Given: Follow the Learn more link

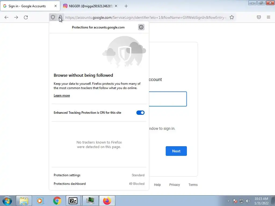Looking at the screenshot, I should 62,95.
